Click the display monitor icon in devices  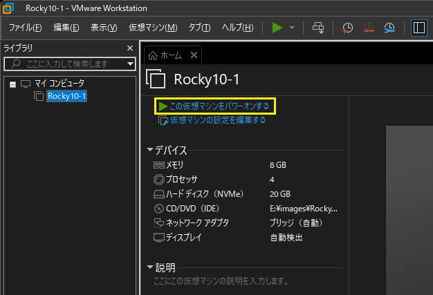(x=159, y=238)
